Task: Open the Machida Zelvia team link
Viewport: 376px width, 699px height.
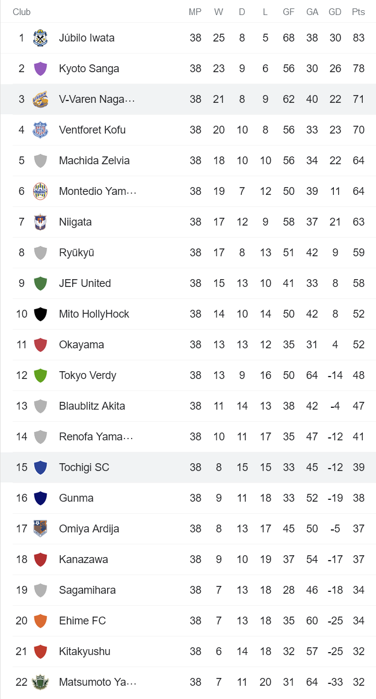Action: [x=94, y=161]
